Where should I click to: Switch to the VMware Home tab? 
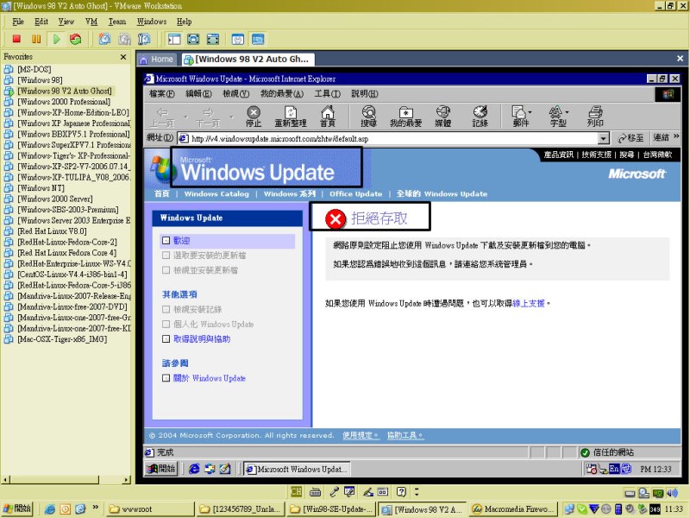pyautogui.click(x=157, y=59)
